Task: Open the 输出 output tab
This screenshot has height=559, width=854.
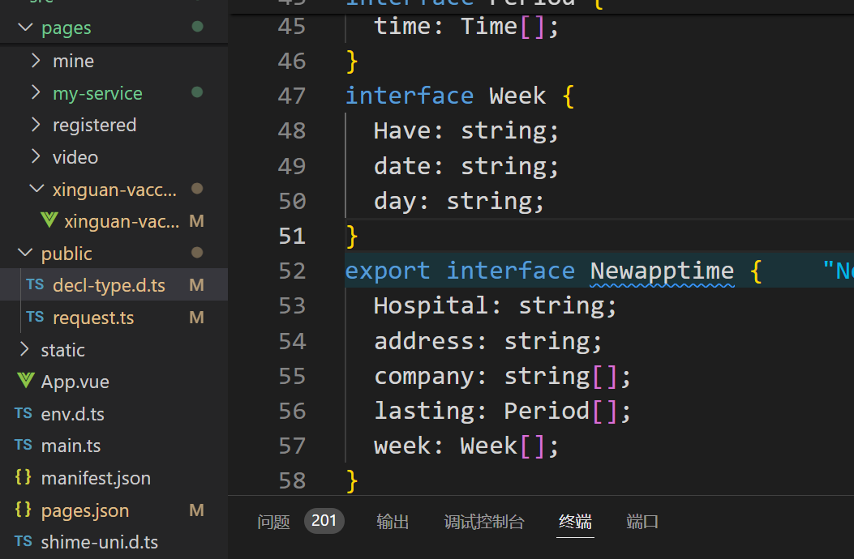Action: (x=393, y=522)
